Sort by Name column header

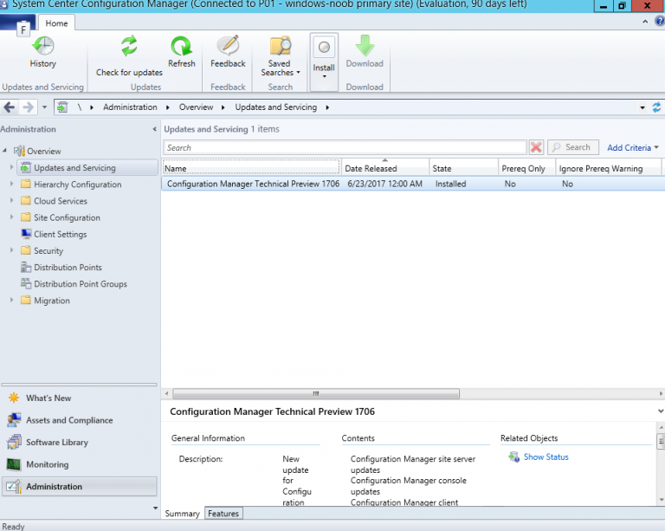click(x=251, y=168)
